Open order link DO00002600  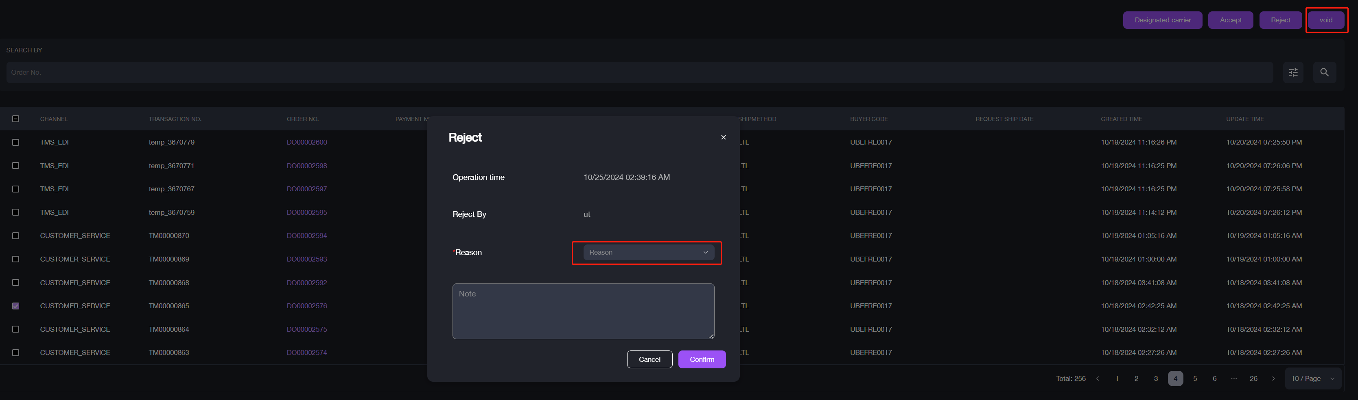click(307, 142)
